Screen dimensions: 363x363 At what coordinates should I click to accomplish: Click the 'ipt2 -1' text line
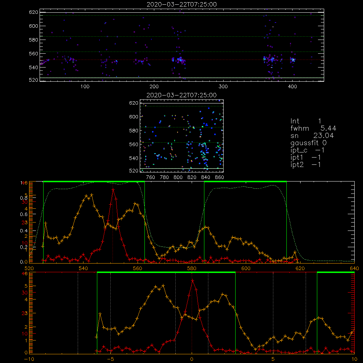click(x=306, y=164)
